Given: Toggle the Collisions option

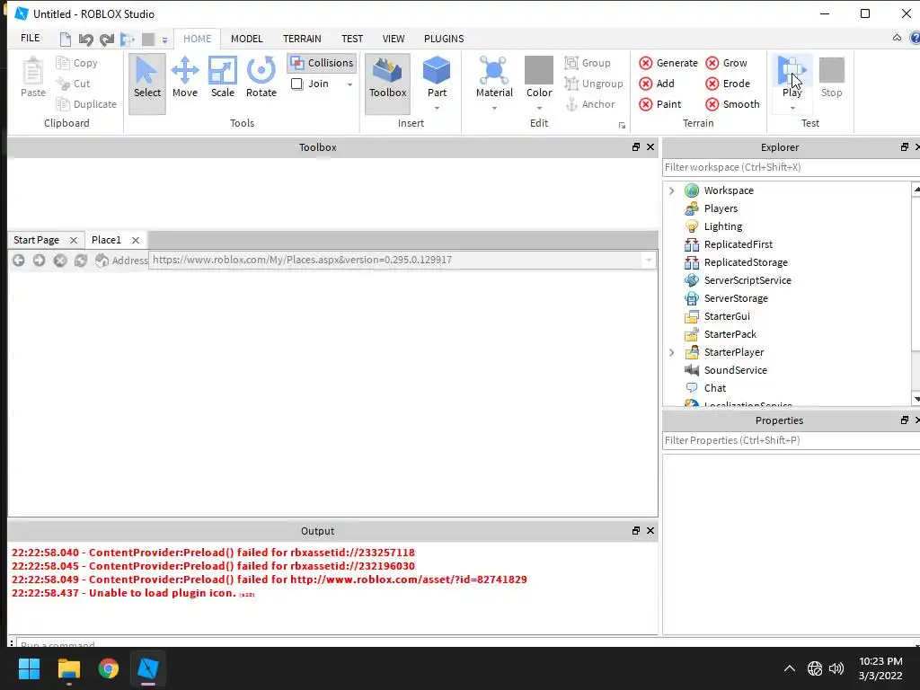Looking at the screenshot, I should pos(322,63).
